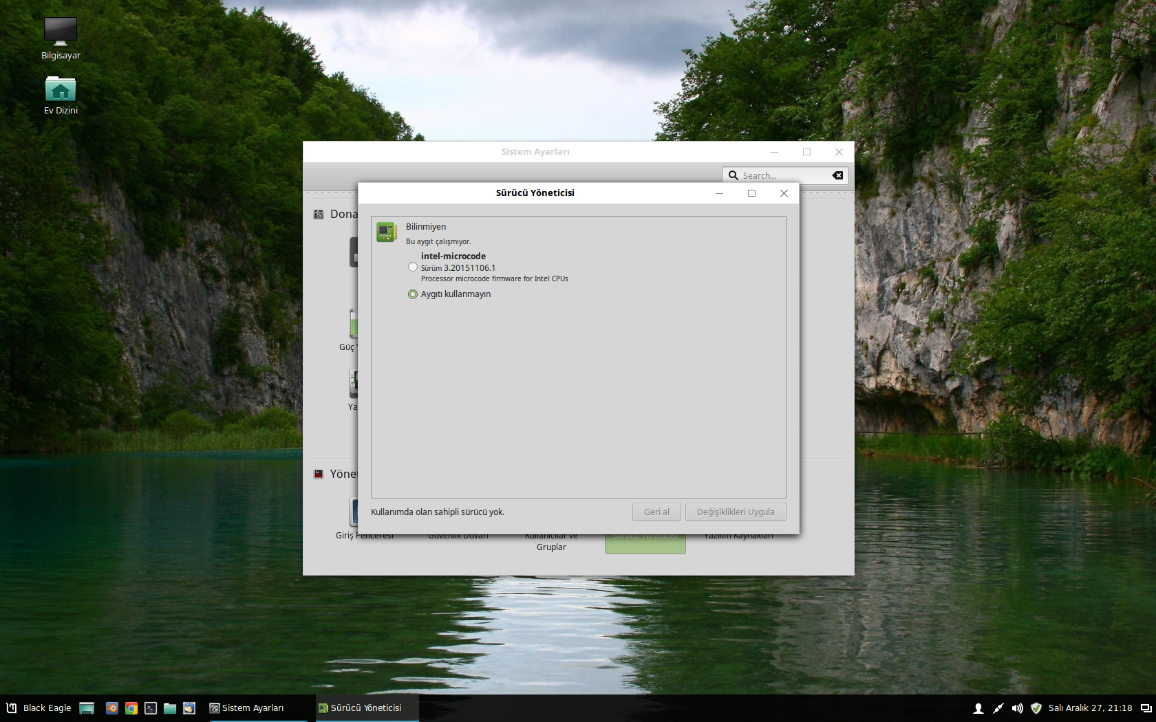Click the 'Bu aygıt çalışmıyor.' status text
This screenshot has height=722, width=1156.
[x=438, y=241]
